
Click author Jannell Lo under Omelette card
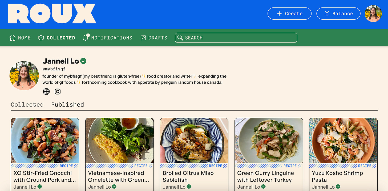pyautogui.click(x=99, y=187)
